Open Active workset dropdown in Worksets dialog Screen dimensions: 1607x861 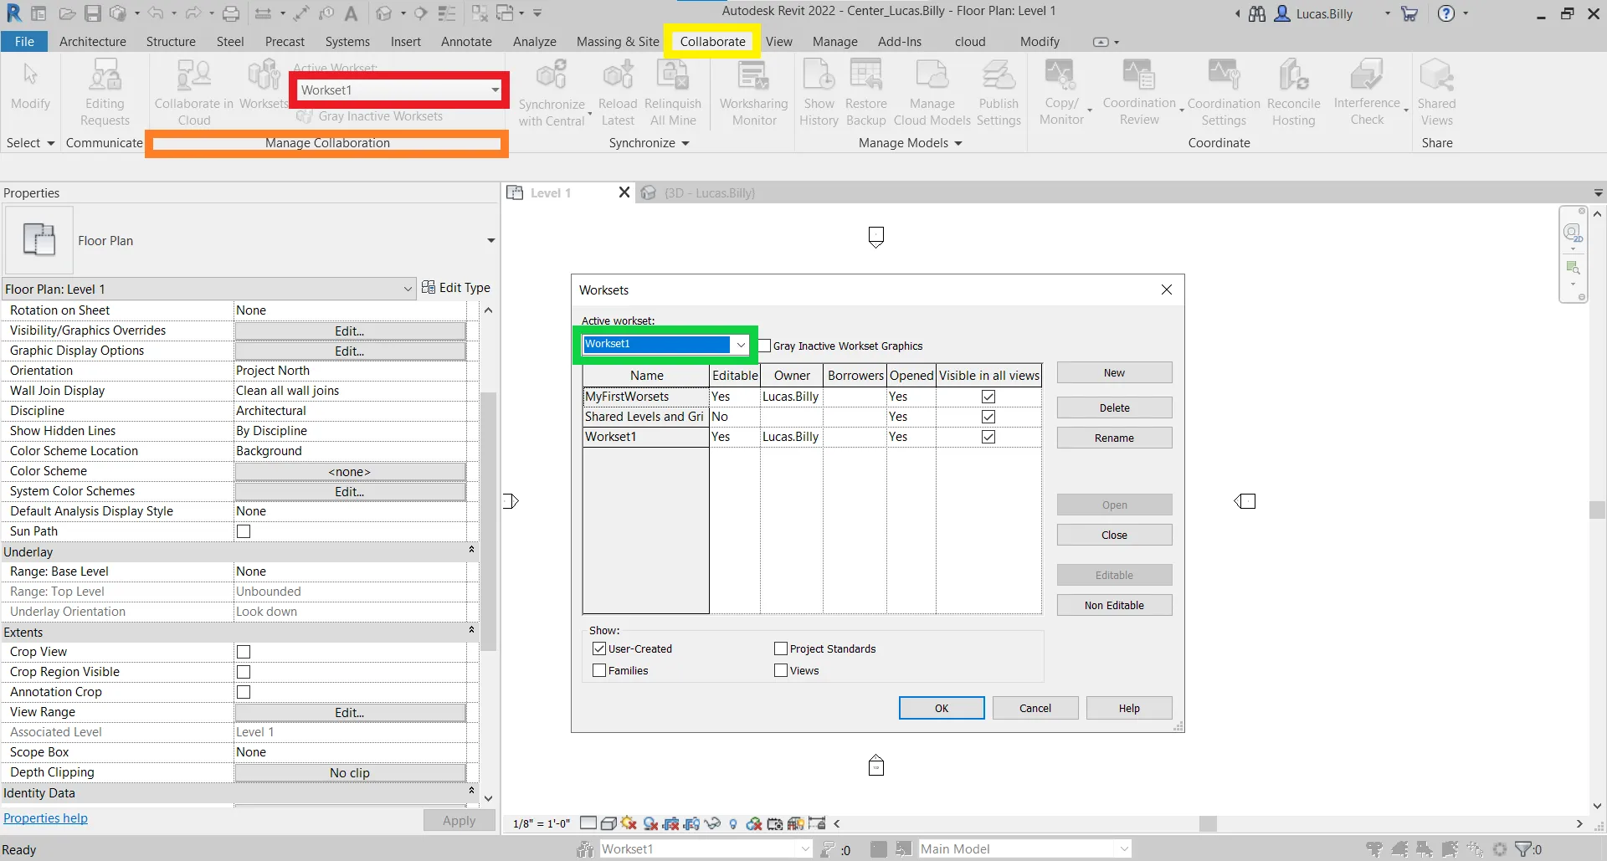pos(741,344)
